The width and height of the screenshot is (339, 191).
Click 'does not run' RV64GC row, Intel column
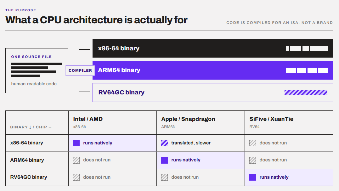[97, 177]
